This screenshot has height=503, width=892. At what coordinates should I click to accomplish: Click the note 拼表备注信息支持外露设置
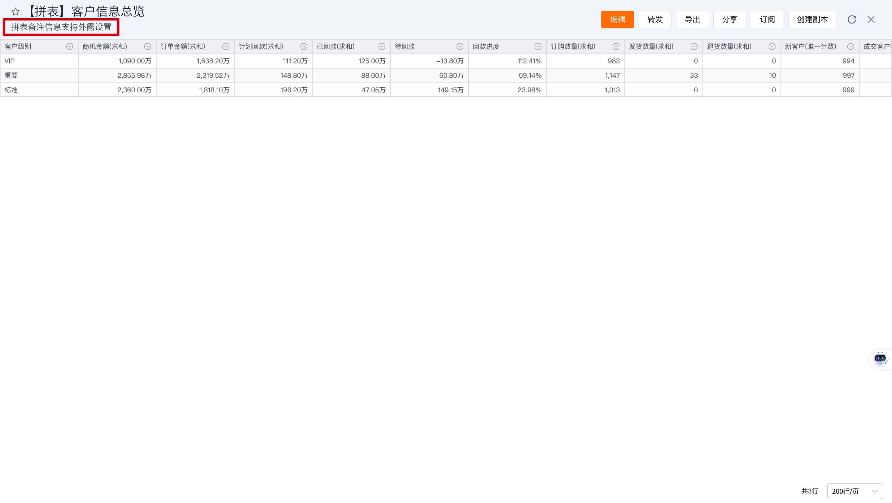(x=61, y=27)
